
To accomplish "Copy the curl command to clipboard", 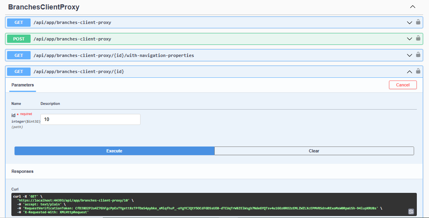I will (x=411, y=211).
